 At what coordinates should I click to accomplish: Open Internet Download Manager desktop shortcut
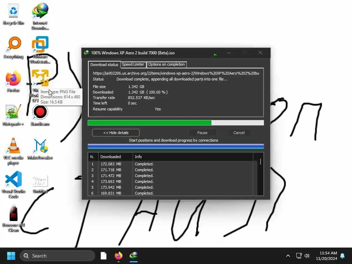40,16
